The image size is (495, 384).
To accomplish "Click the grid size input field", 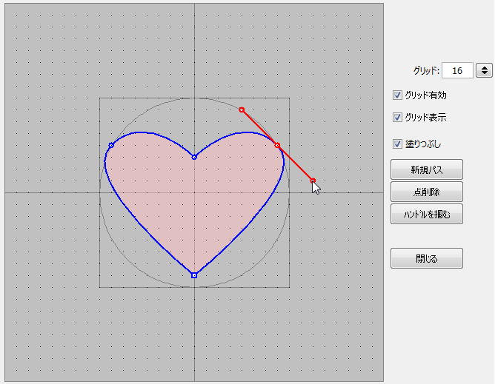I will [x=457, y=70].
